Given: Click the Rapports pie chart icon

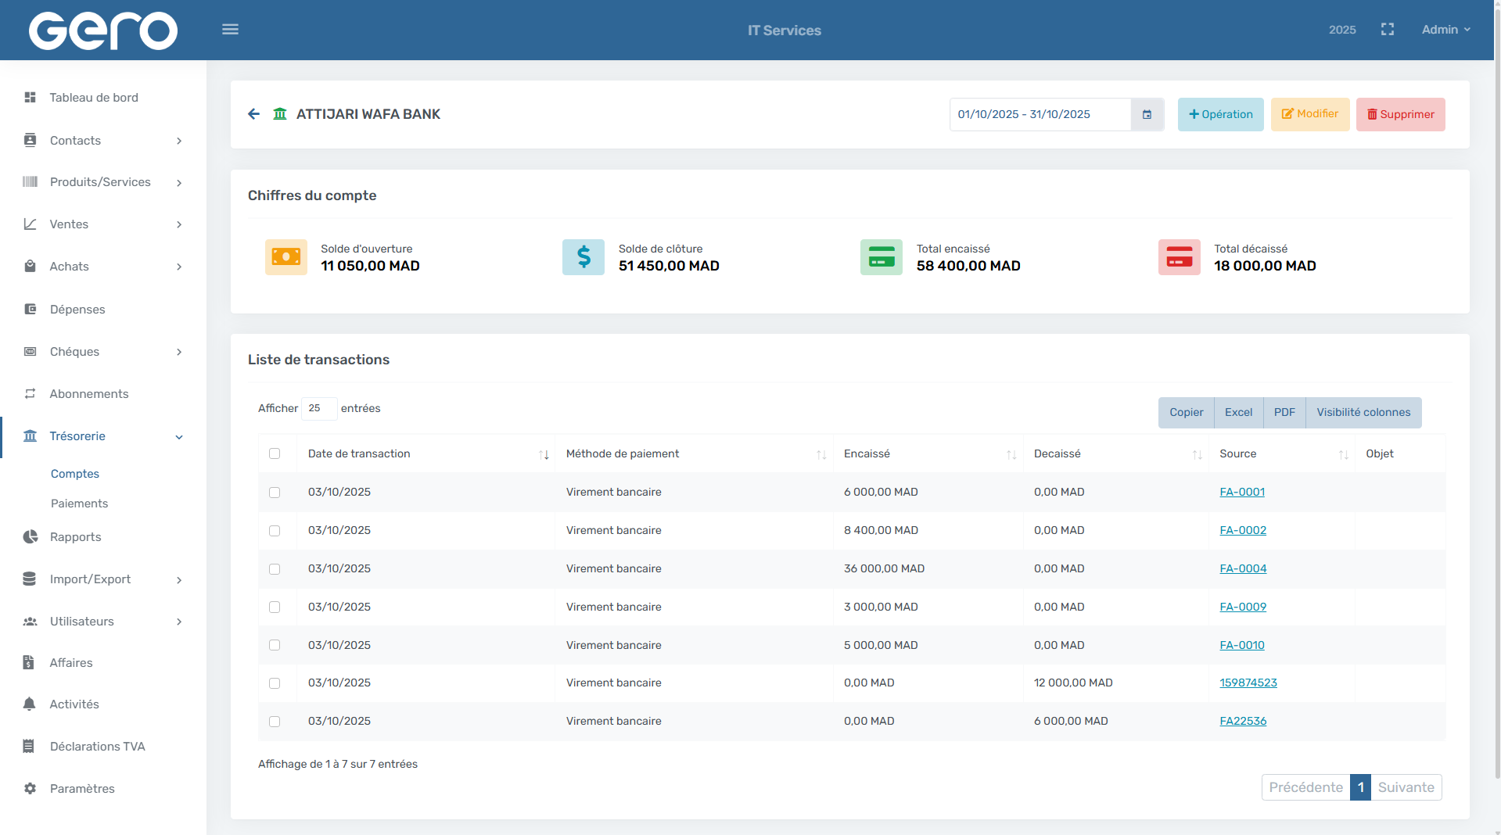Looking at the screenshot, I should coord(31,537).
